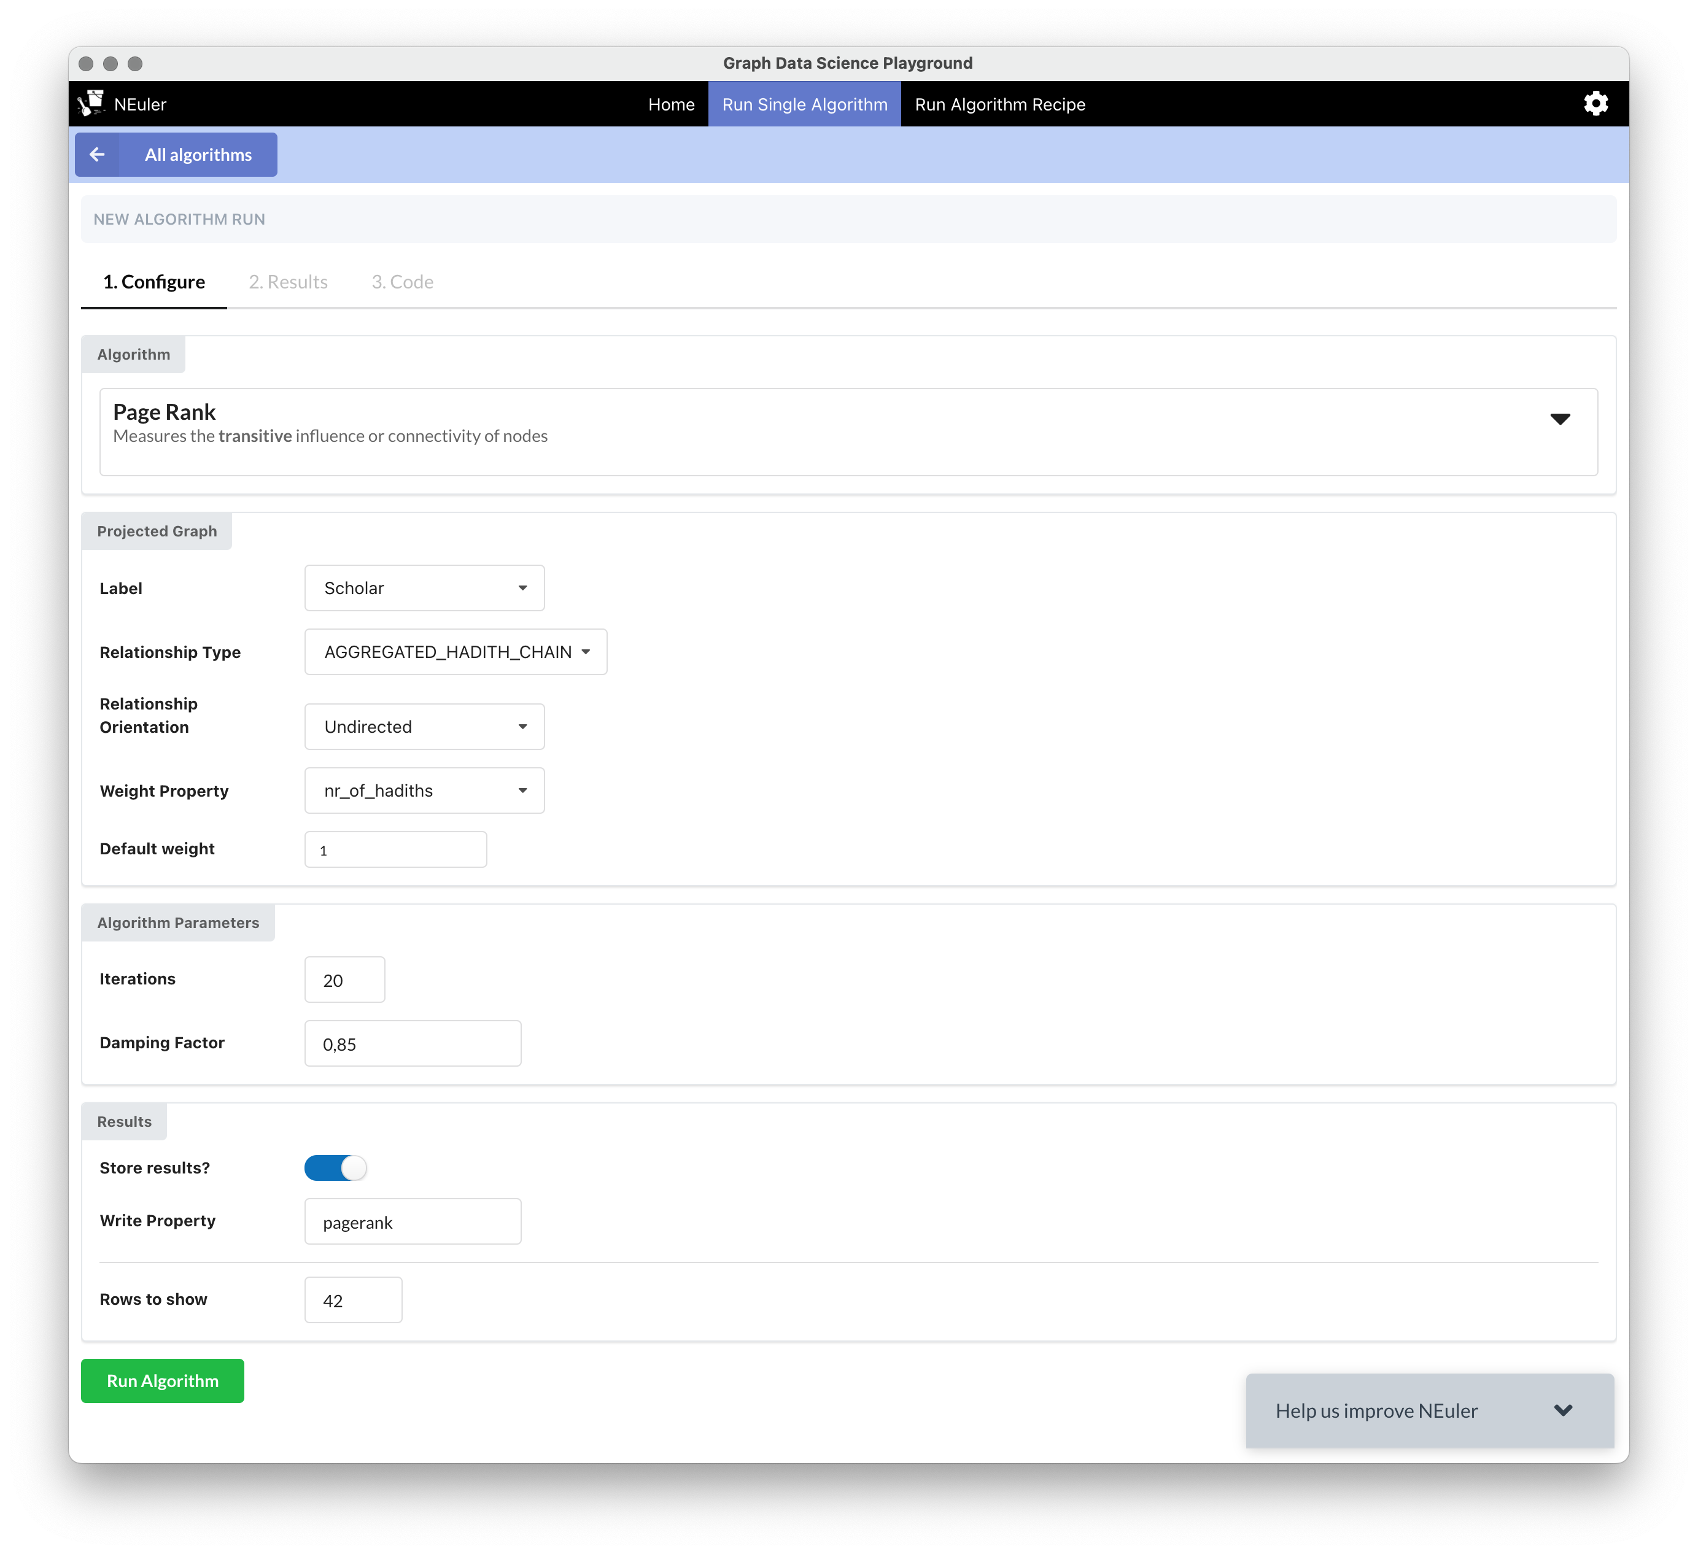Open the Weight Property dropdown

click(x=424, y=790)
